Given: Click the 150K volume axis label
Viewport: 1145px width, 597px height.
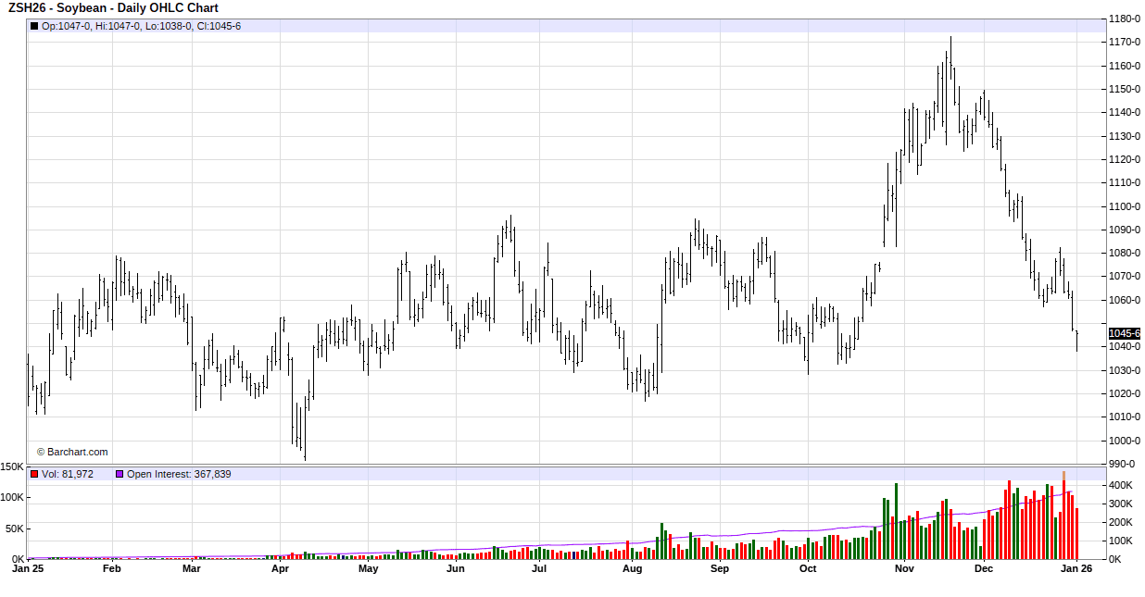Looking at the screenshot, I should point(12,466).
